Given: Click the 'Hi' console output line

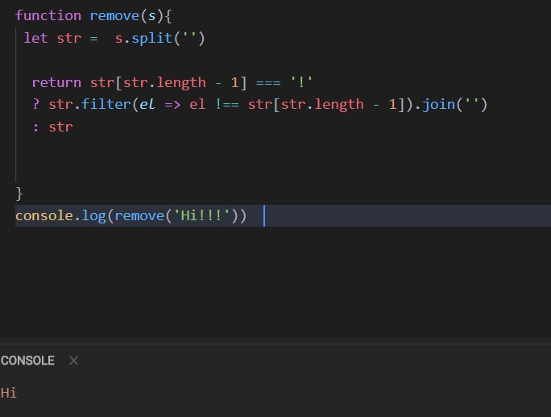Looking at the screenshot, I should pos(9,393).
